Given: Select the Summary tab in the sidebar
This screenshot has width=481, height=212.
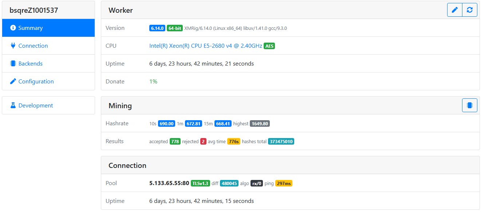Looking at the screenshot, I should 31,28.
